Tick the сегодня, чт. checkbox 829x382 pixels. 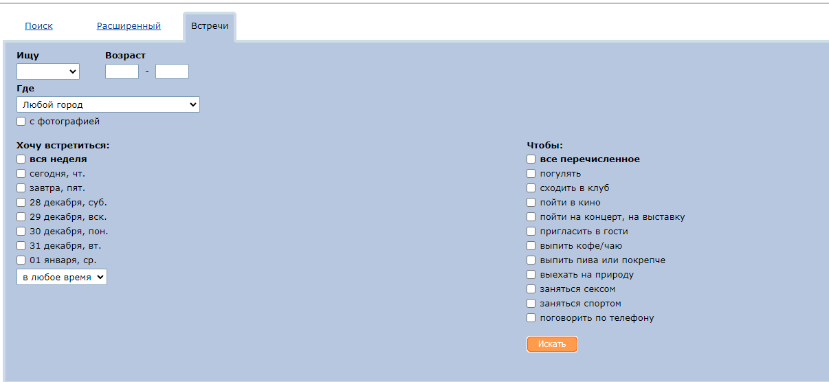[x=21, y=174]
